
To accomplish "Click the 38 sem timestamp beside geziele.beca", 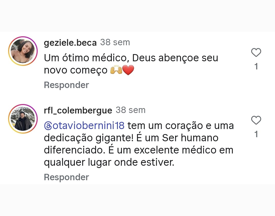I will point(115,43).
